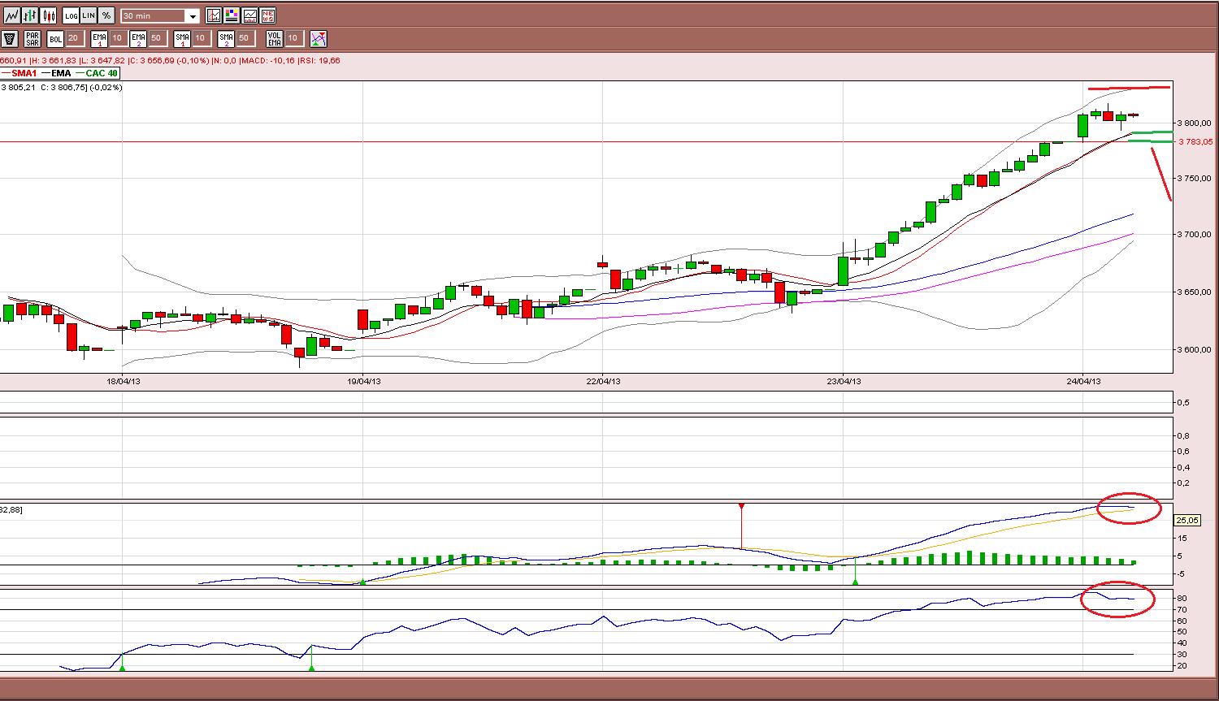Switch to the OHLC bar chart display
Screen dimensions: 1219x701
[30, 15]
